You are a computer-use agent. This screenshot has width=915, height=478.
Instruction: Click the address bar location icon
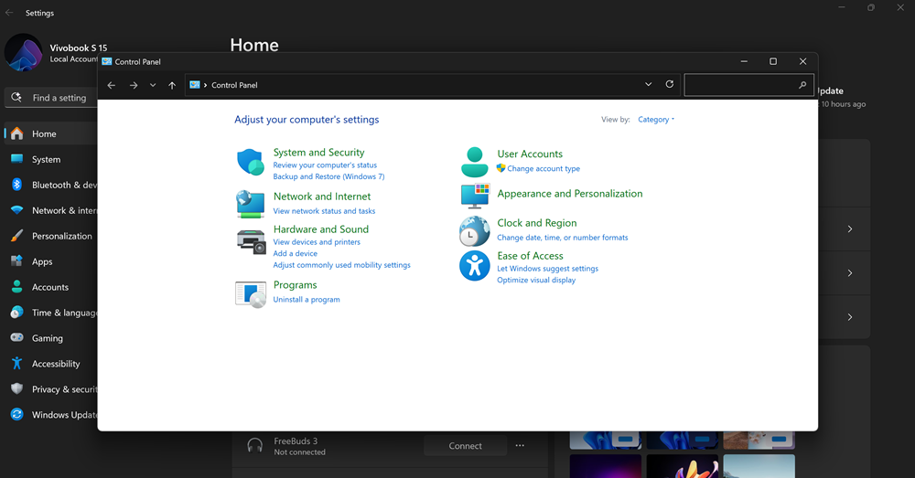point(195,85)
